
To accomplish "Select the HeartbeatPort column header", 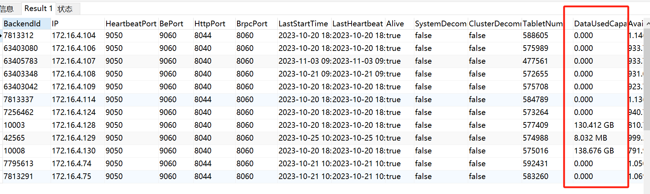I will [x=131, y=24].
